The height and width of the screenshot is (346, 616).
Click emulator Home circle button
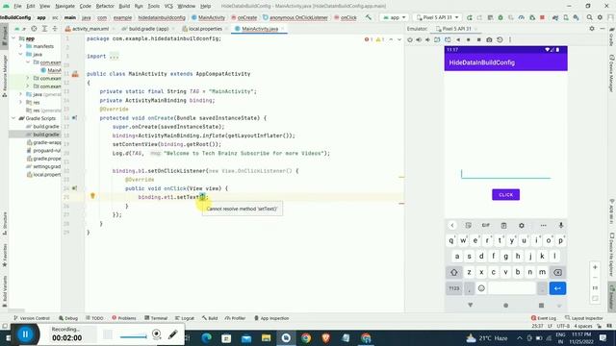coord(469,39)
